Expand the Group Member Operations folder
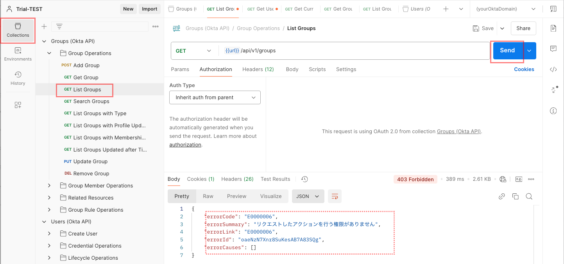Screen dimensions: 564x264 [x=49, y=186]
